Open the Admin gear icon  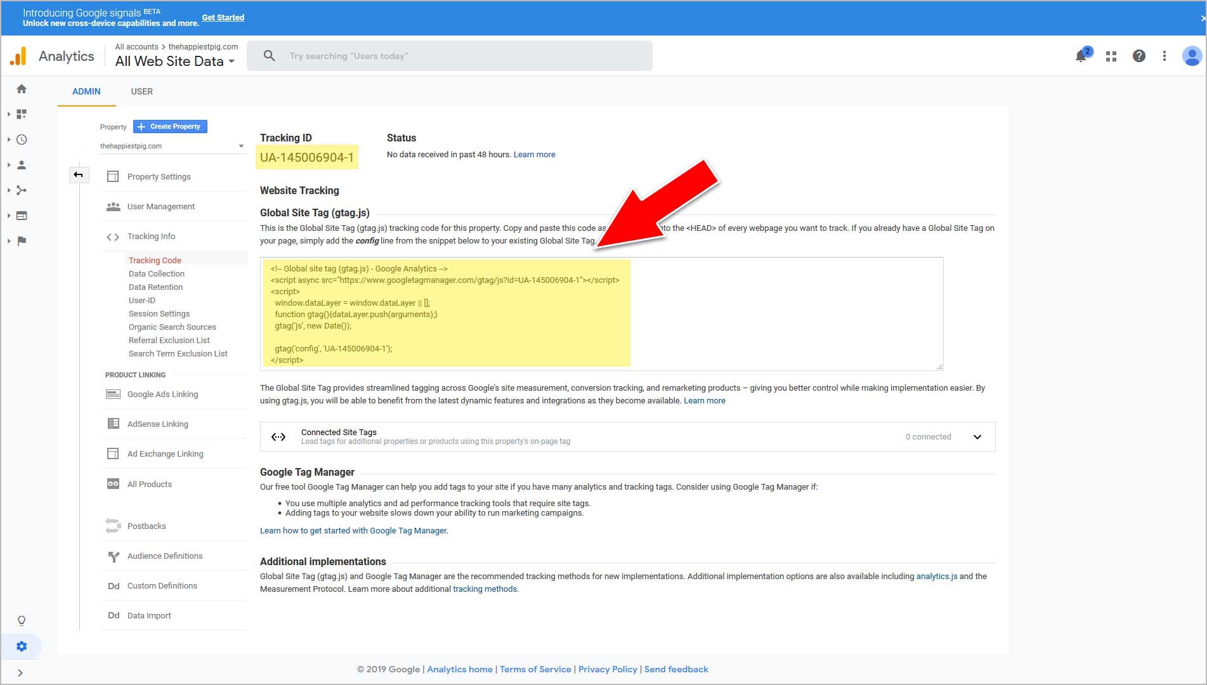22,646
